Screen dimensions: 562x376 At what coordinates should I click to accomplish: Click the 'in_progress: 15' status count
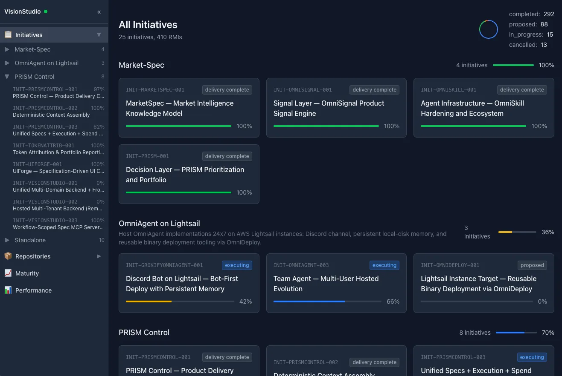(531, 34)
